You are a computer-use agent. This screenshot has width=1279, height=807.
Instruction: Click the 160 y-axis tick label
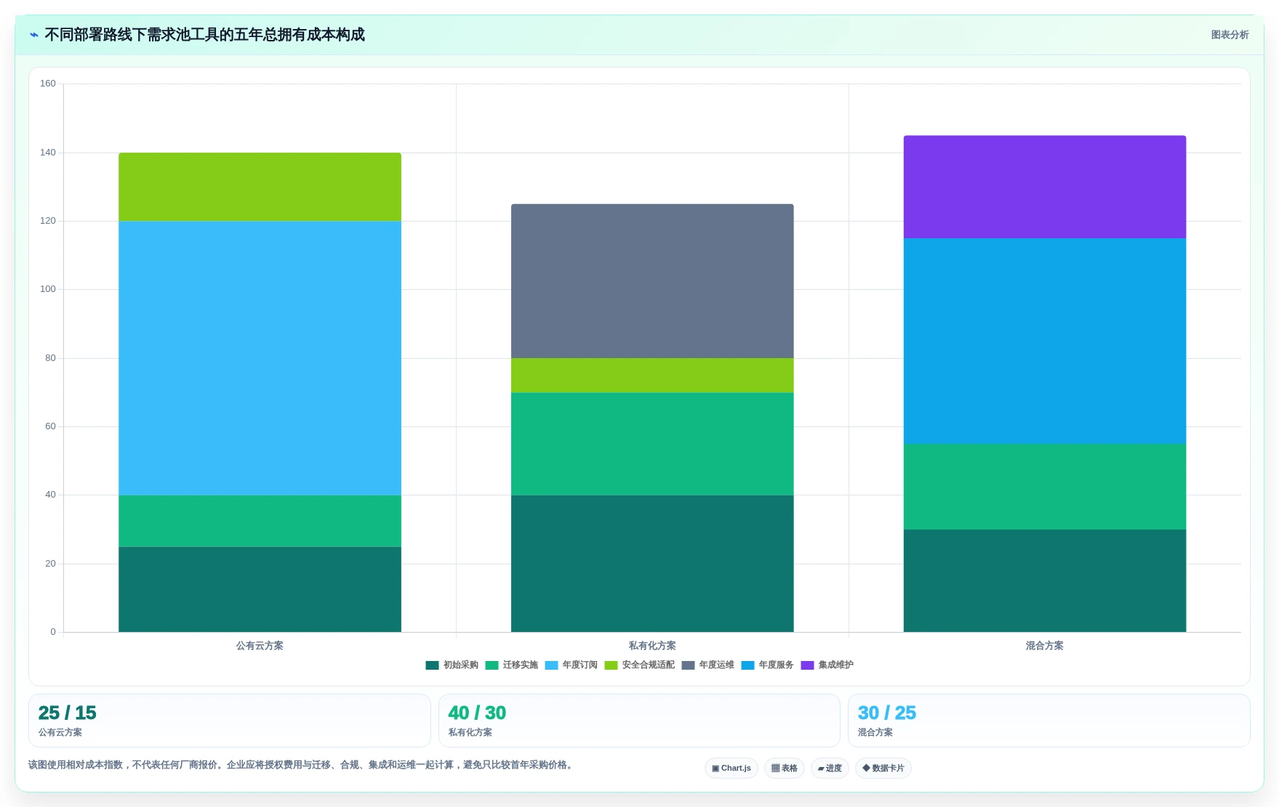(x=48, y=84)
